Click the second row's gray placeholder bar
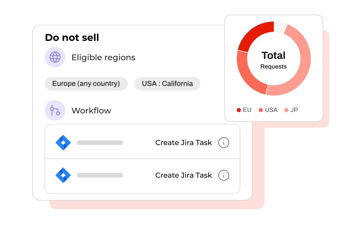This screenshot has height=225, width=356. (x=100, y=175)
